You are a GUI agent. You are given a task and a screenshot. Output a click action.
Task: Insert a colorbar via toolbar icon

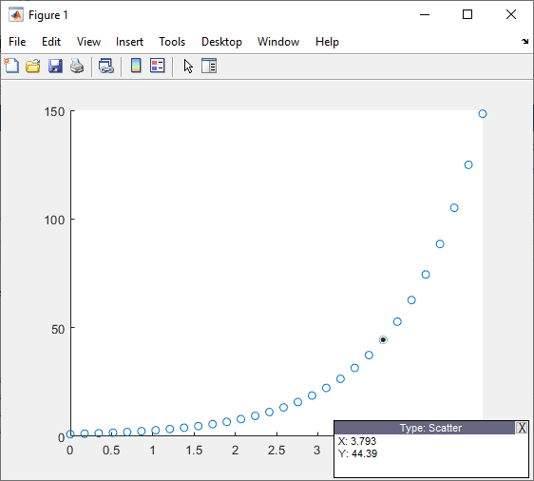point(136,66)
